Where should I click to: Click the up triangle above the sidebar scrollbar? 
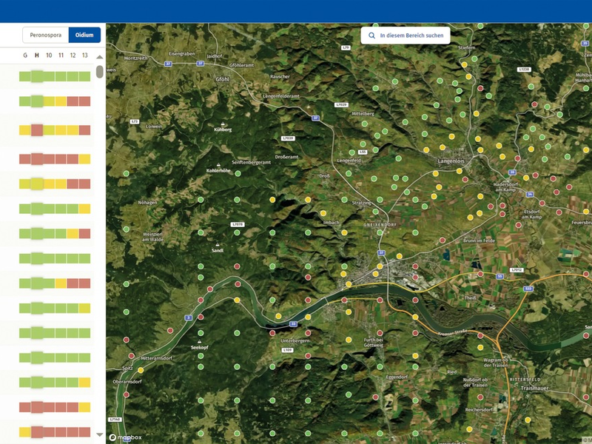click(100, 57)
